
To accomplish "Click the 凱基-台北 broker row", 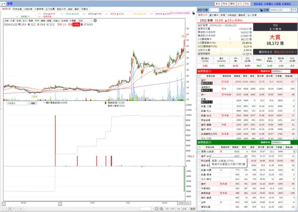I will click(x=246, y=115).
